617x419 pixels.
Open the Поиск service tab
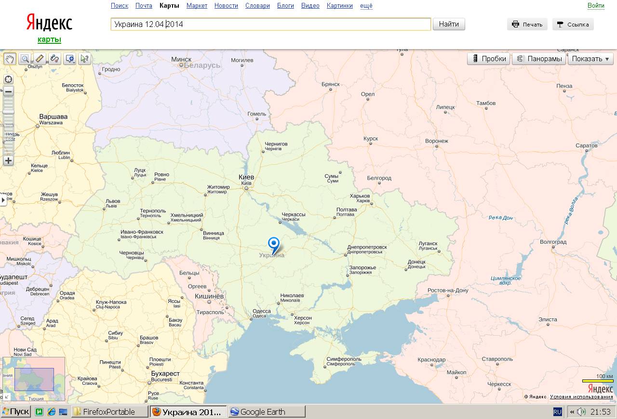coord(120,6)
